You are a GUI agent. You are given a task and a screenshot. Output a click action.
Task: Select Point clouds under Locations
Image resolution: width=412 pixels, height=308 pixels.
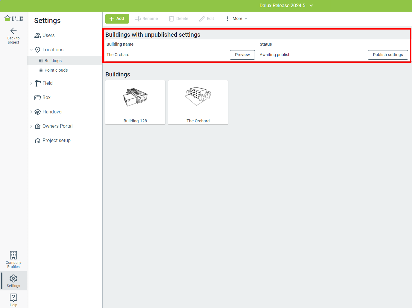coord(56,70)
